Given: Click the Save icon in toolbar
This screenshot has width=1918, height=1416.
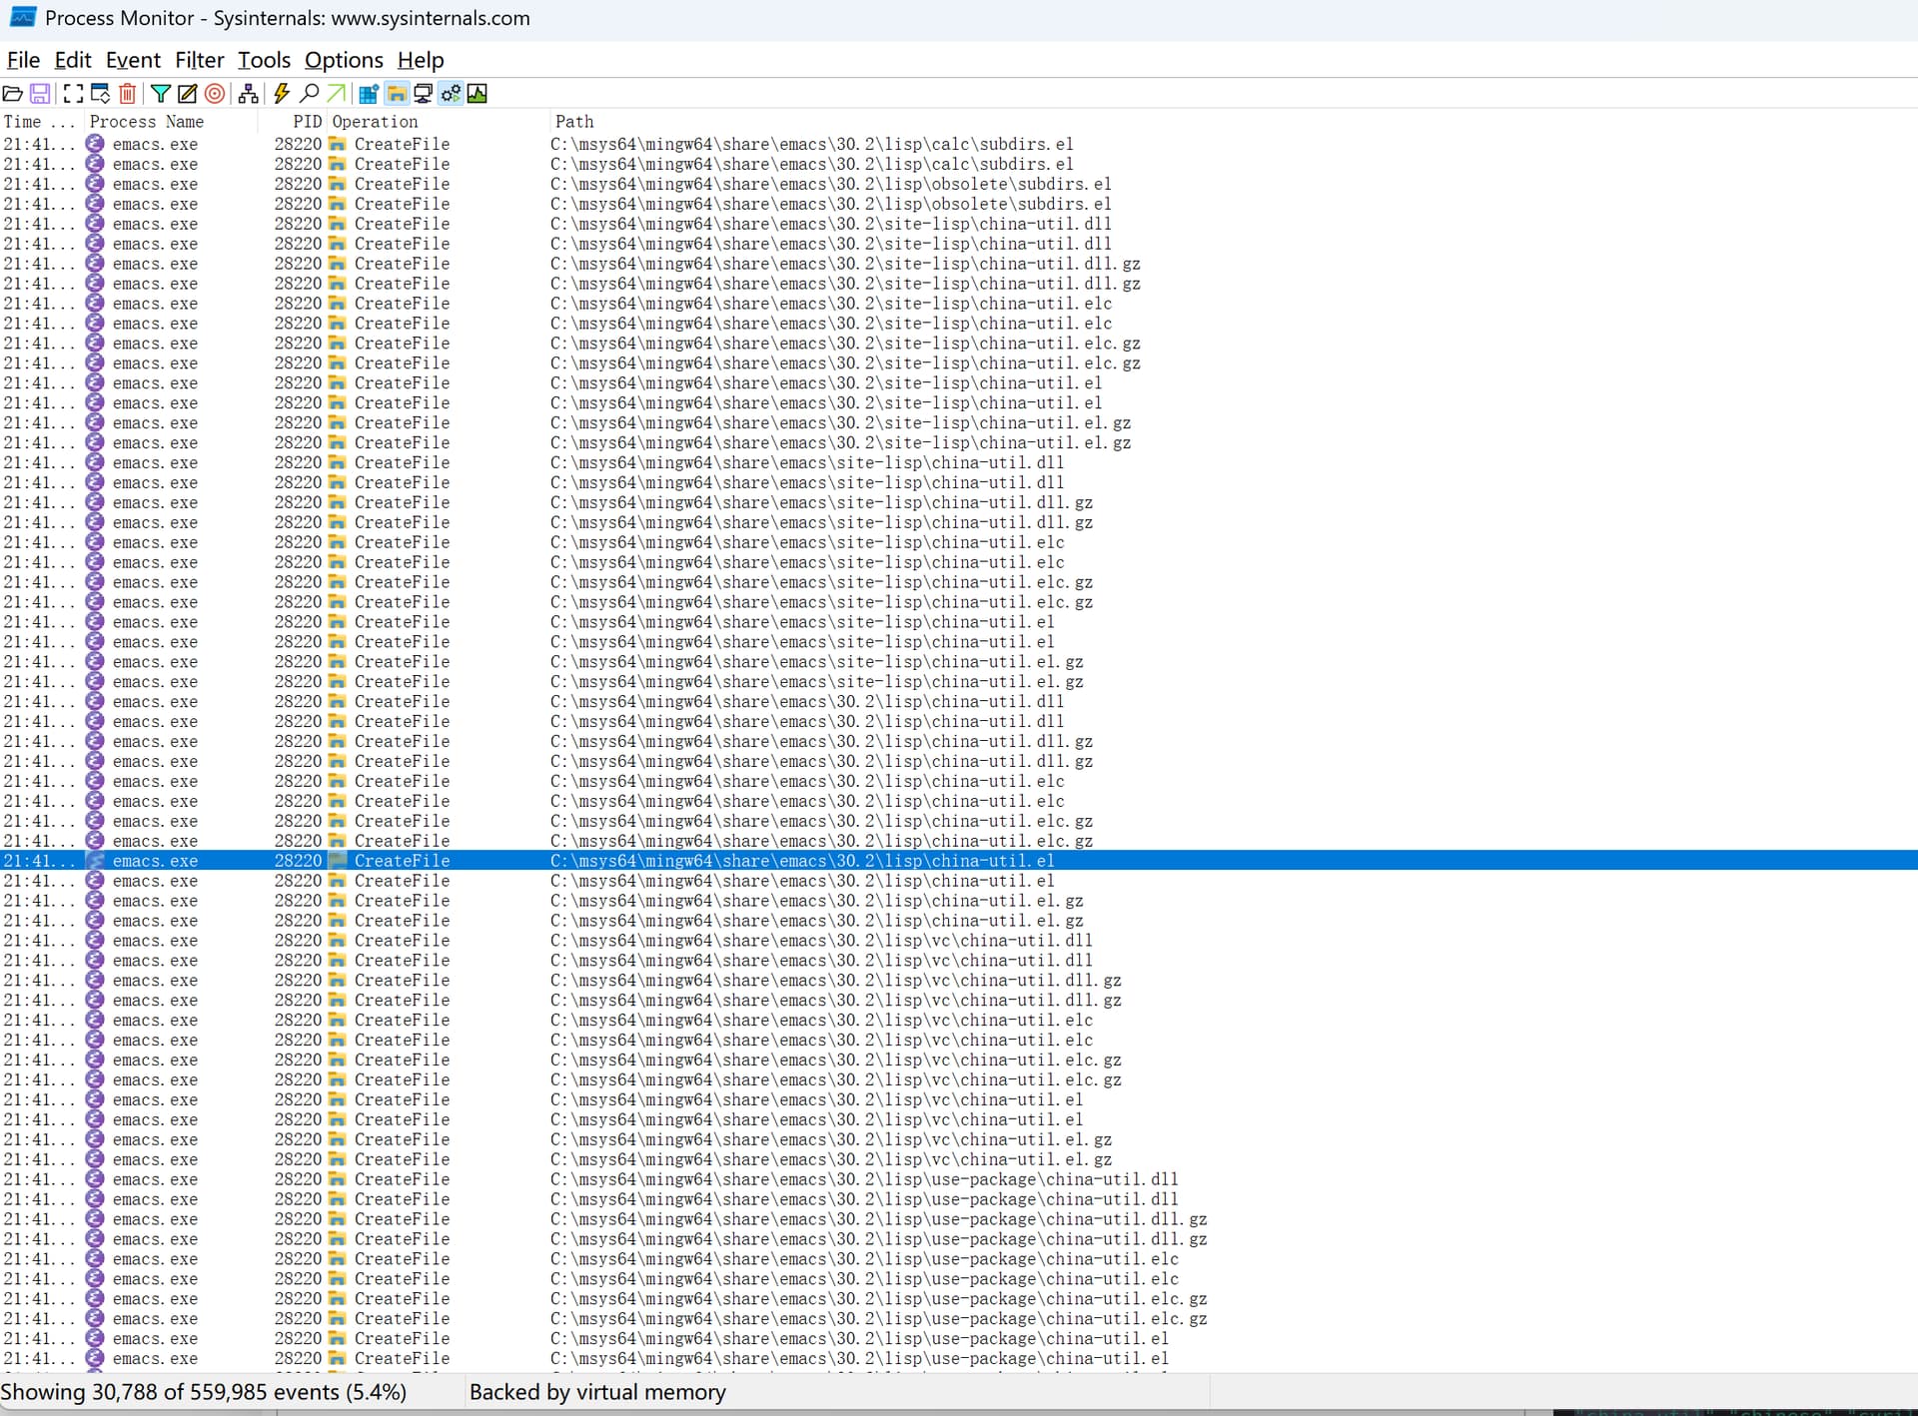Looking at the screenshot, I should point(40,94).
